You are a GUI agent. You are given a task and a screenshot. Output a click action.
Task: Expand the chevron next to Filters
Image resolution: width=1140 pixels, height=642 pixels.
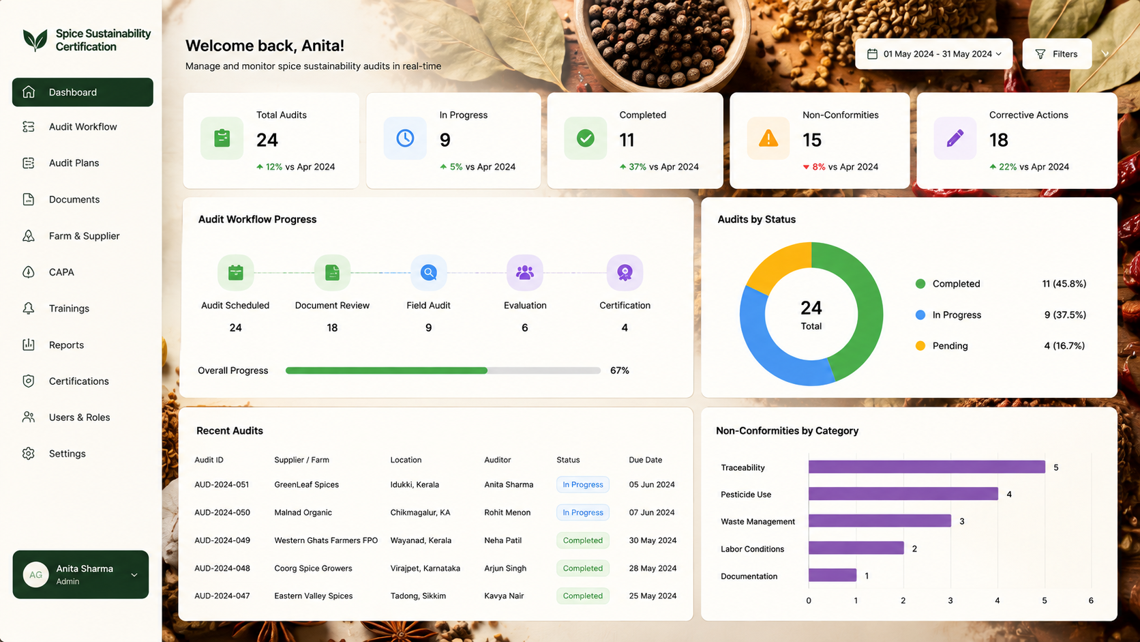click(x=1105, y=54)
